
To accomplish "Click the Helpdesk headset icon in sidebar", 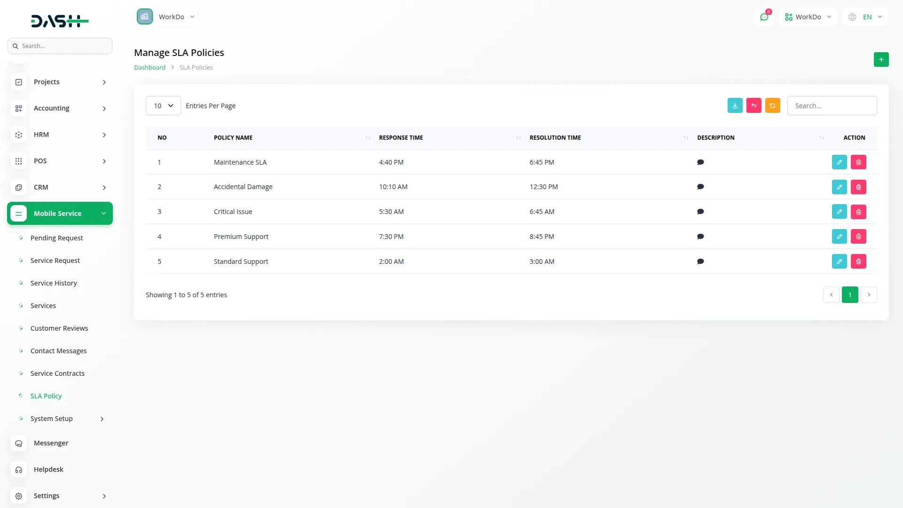I will [18, 469].
